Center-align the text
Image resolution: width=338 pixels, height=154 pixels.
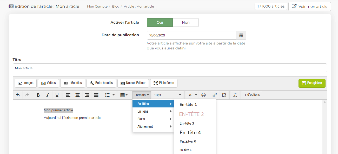click(77, 95)
